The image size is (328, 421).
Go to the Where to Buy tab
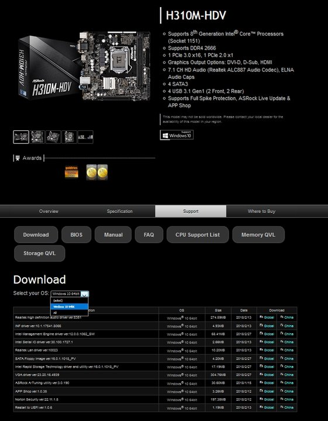pos(262,211)
